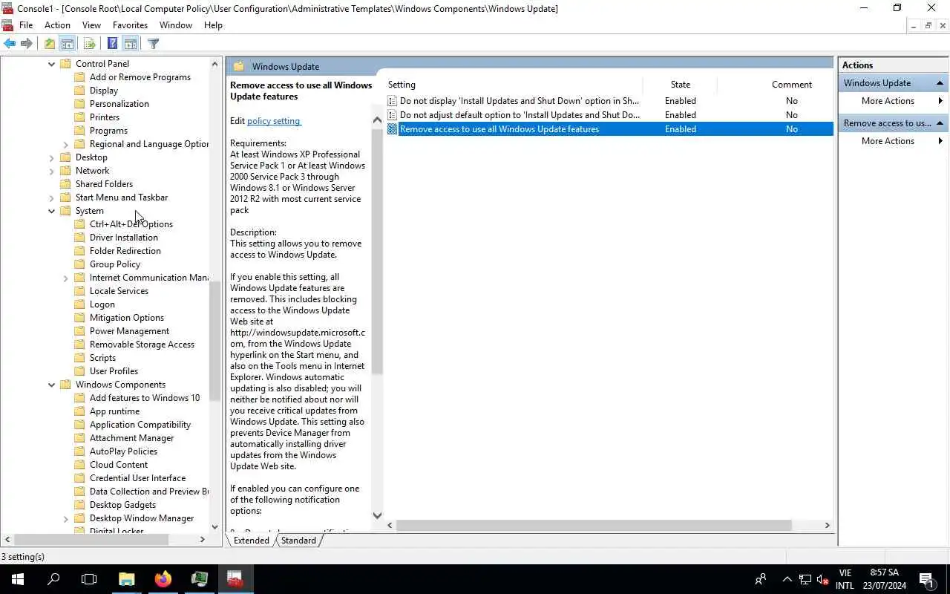Select the Group Policy tree item
This screenshot has height=594, width=950.
[115, 264]
